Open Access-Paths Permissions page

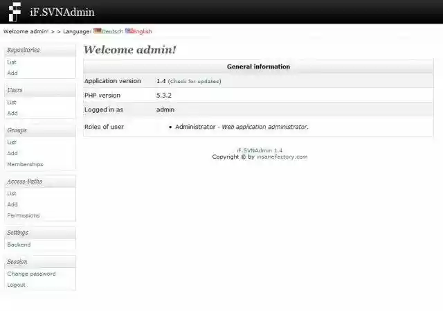24,215
